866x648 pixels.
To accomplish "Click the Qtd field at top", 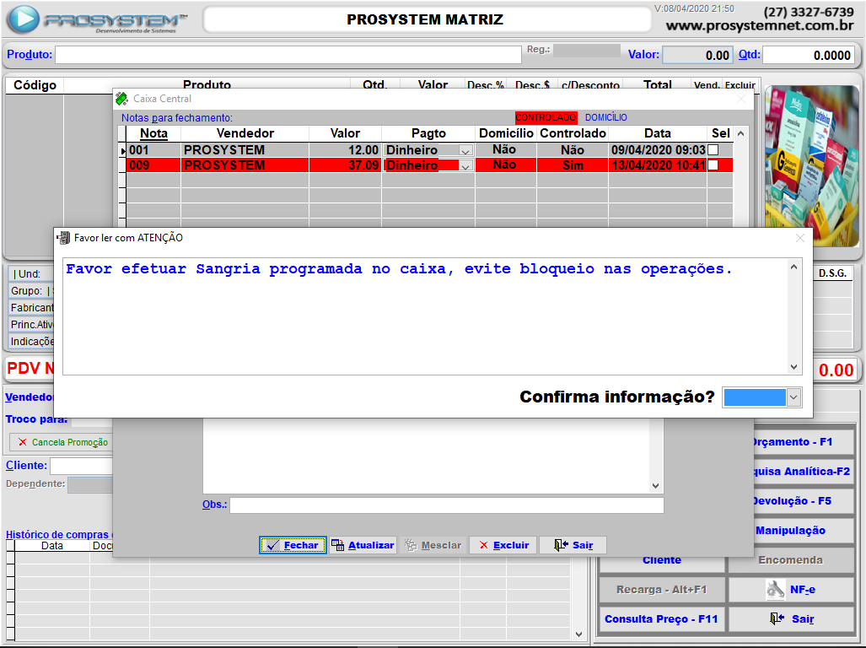I will pyautogui.click(x=810, y=55).
